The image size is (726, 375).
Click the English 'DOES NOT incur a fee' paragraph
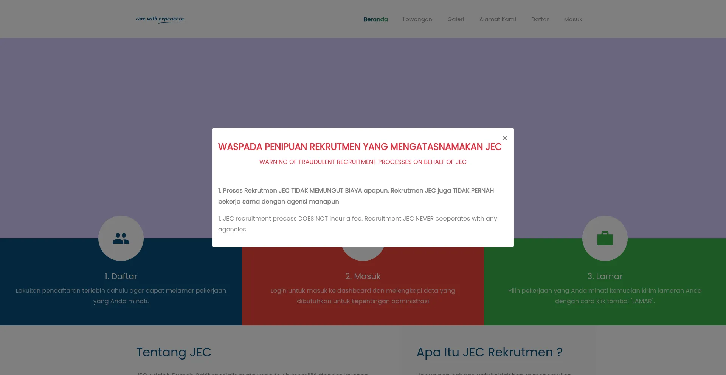coord(358,224)
